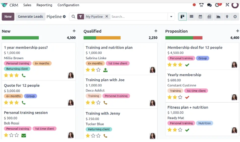240x142 pixels.
Task: Toggle second star on Training with Jenny
Action: [x=93, y=136]
